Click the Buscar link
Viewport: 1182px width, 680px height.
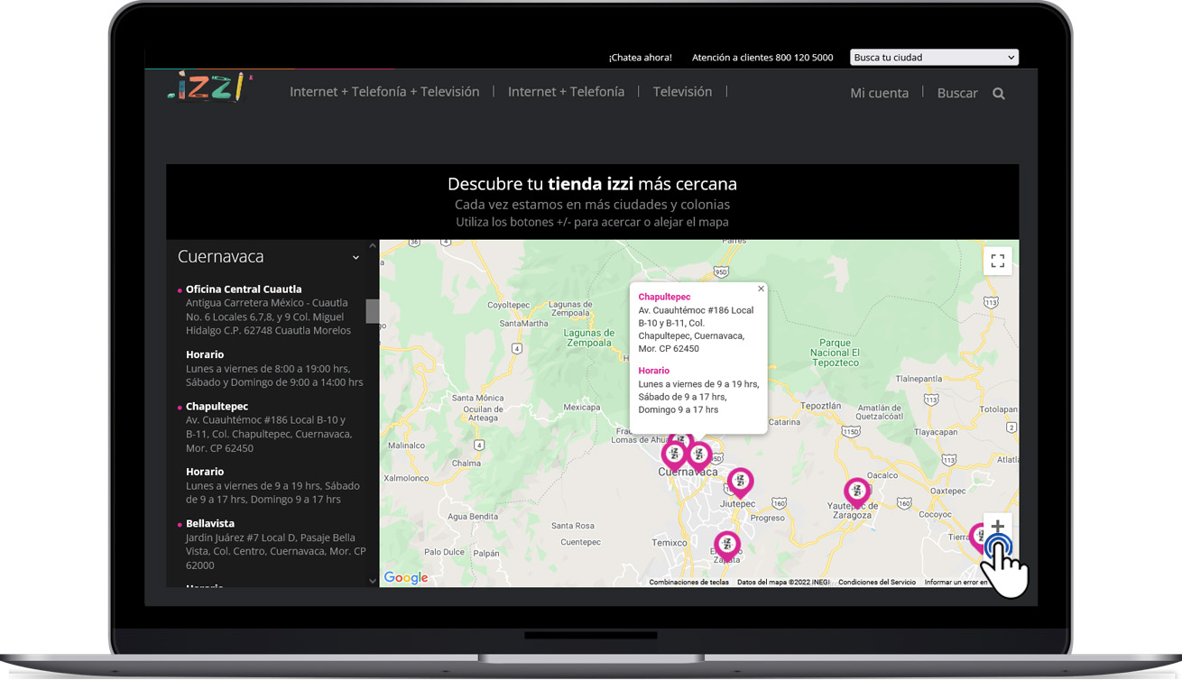pyautogui.click(x=957, y=93)
